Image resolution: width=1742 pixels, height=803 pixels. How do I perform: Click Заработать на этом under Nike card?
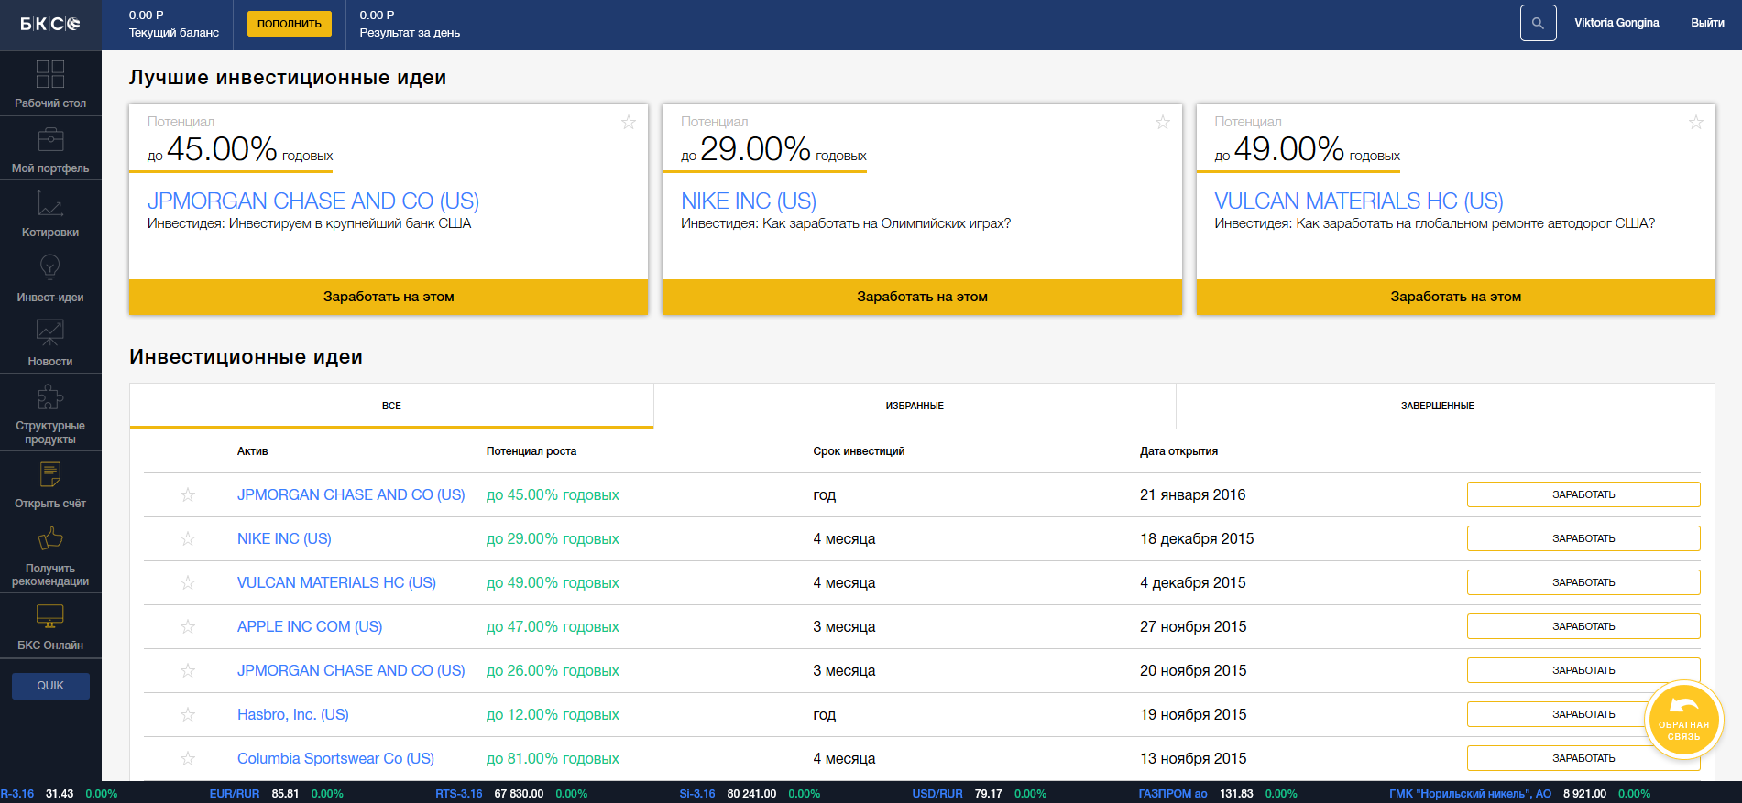pyautogui.click(x=922, y=297)
